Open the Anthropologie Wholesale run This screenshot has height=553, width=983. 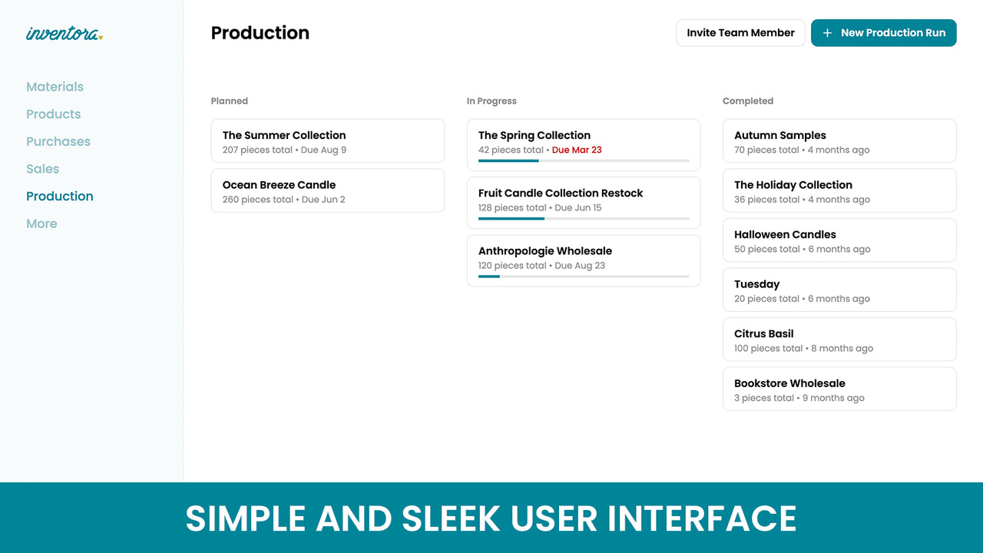584,258
